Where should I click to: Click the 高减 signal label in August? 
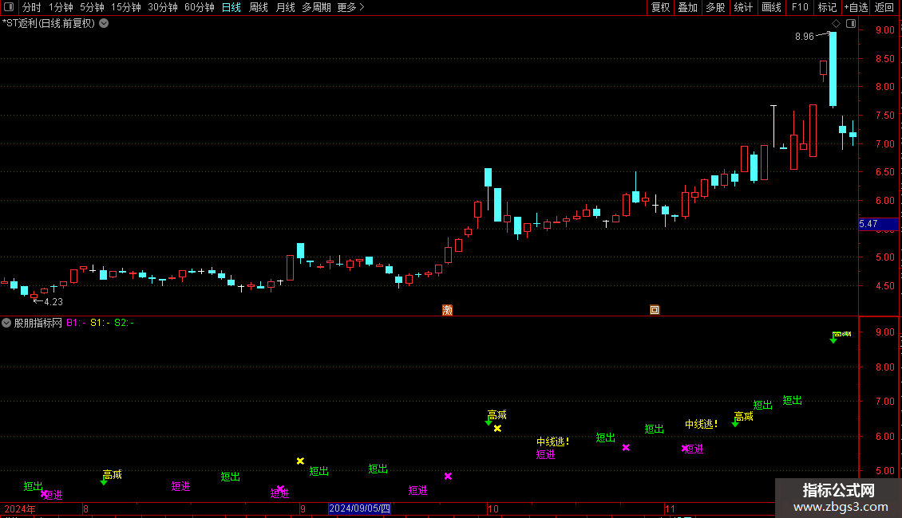coord(113,475)
